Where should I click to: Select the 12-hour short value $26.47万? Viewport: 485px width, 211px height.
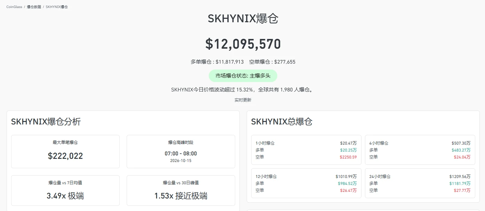348,190
